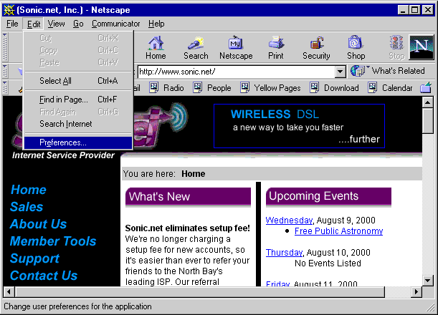Screen dimensions: 438x315
Task: Open the File menu
Action: click(12, 24)
